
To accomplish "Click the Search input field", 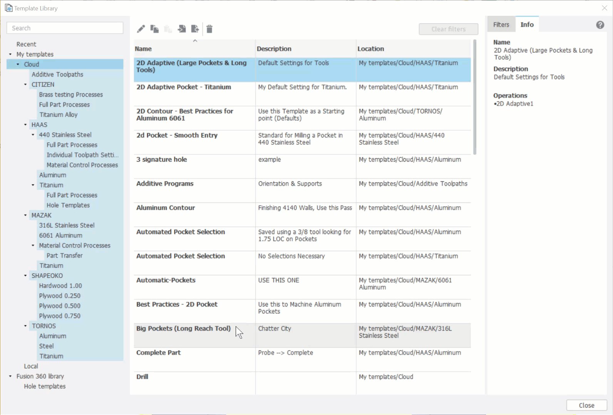I will point(65,28).
